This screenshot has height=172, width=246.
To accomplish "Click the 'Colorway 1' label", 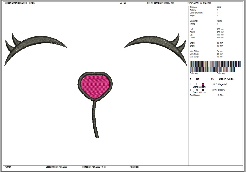I will click(x=221, y=73).
